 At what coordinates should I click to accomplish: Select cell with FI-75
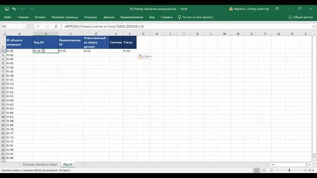[19, 141]
